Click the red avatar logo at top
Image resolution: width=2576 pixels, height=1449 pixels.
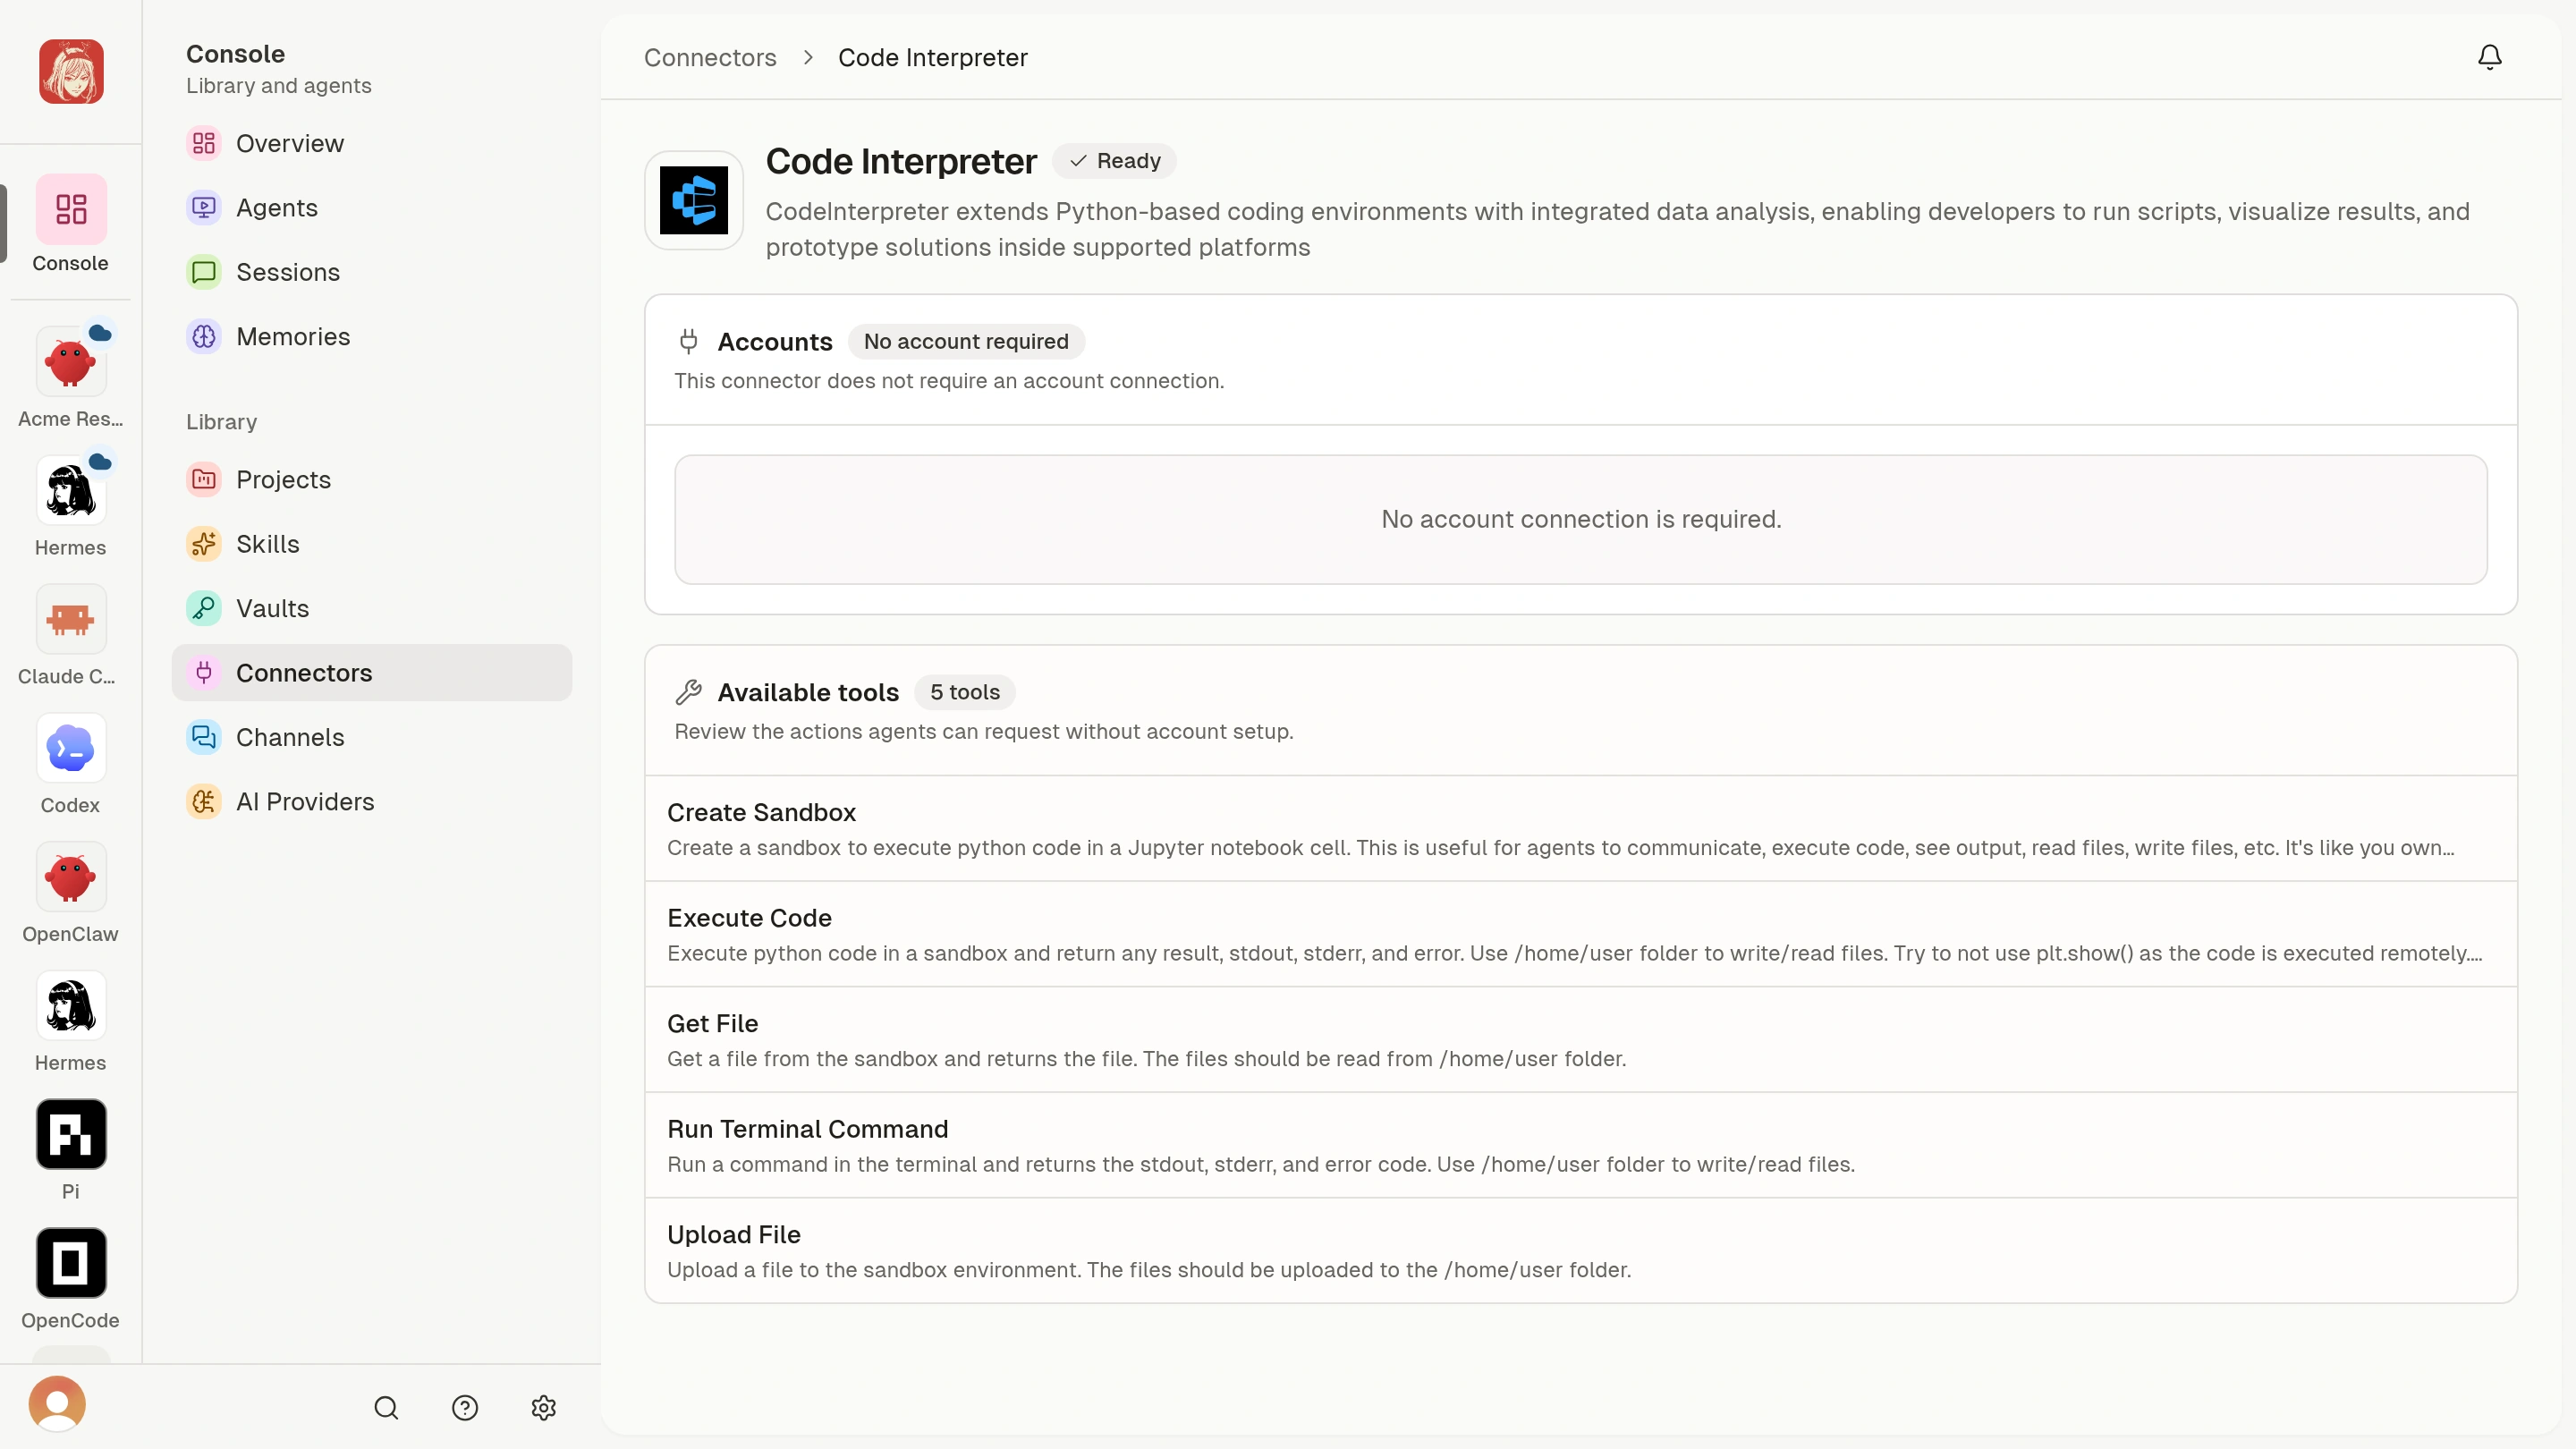coord(71,71)
